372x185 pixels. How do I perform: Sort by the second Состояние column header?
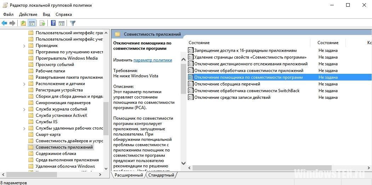click(328, 43)
